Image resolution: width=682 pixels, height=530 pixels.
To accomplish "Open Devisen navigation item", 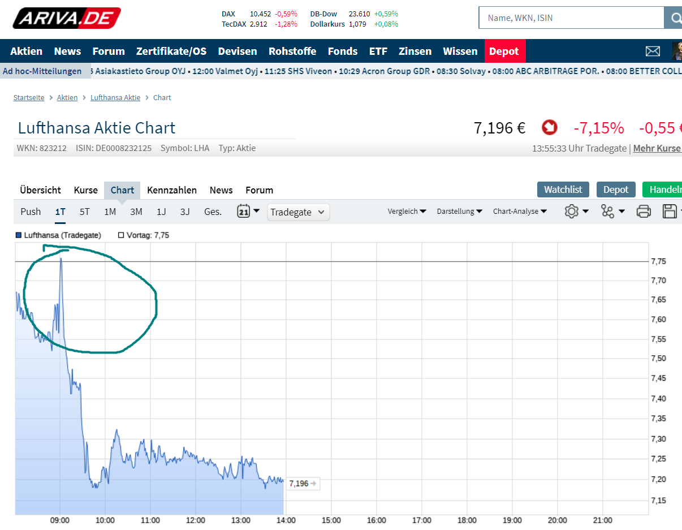I will (x=238, y=51).
